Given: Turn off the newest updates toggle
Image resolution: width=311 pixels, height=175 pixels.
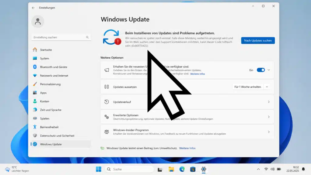Looking at the screenshot, I should click(x=261, y=70).
